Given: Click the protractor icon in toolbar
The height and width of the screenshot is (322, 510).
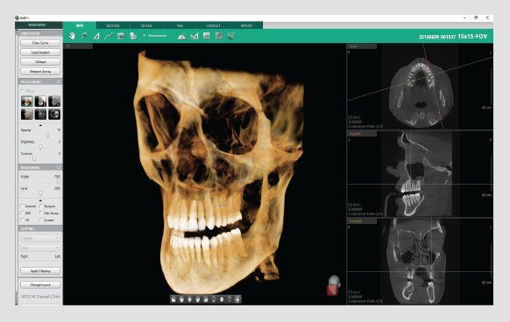Looking at the screenshot, I should tap(182, 36).
